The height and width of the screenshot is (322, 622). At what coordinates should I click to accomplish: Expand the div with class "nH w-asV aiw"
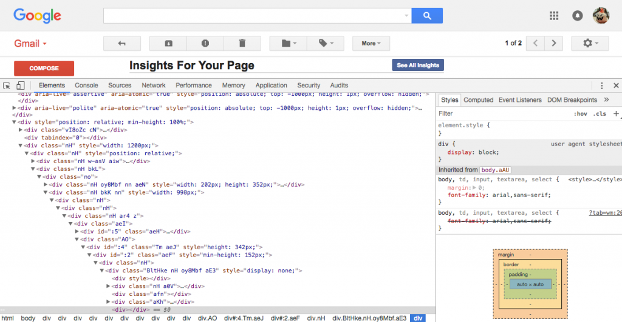[x=34, y=161]
